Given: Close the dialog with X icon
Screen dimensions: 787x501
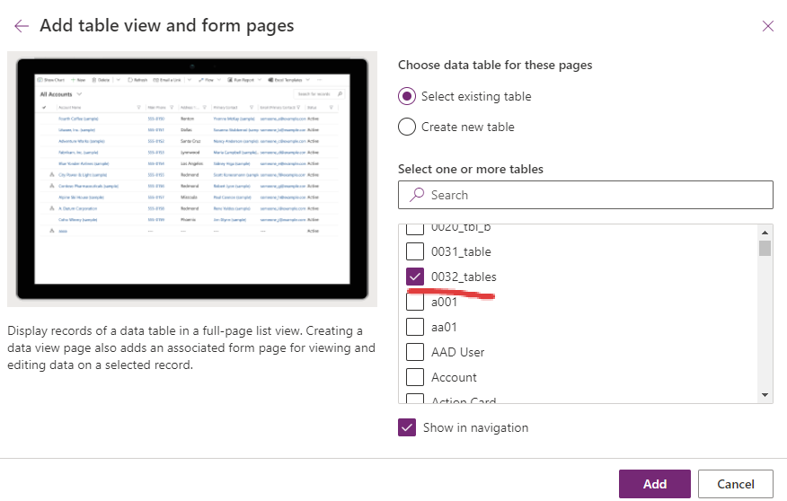Looking at the screenshot, I should 767,26.
